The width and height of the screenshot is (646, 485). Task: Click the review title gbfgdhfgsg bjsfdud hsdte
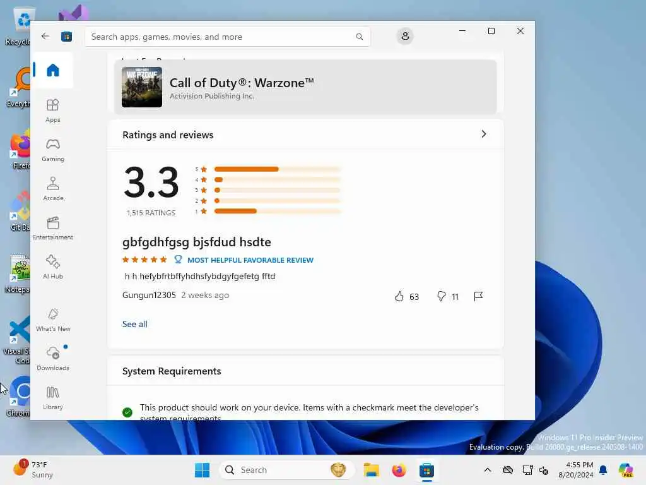(x=197, y=242)
